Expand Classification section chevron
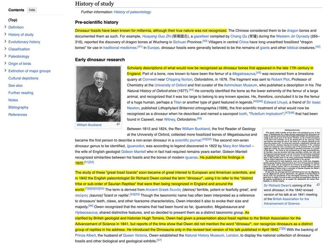Image resolution: width=328 pixels, height=246 pixels. tap(5, 49)
